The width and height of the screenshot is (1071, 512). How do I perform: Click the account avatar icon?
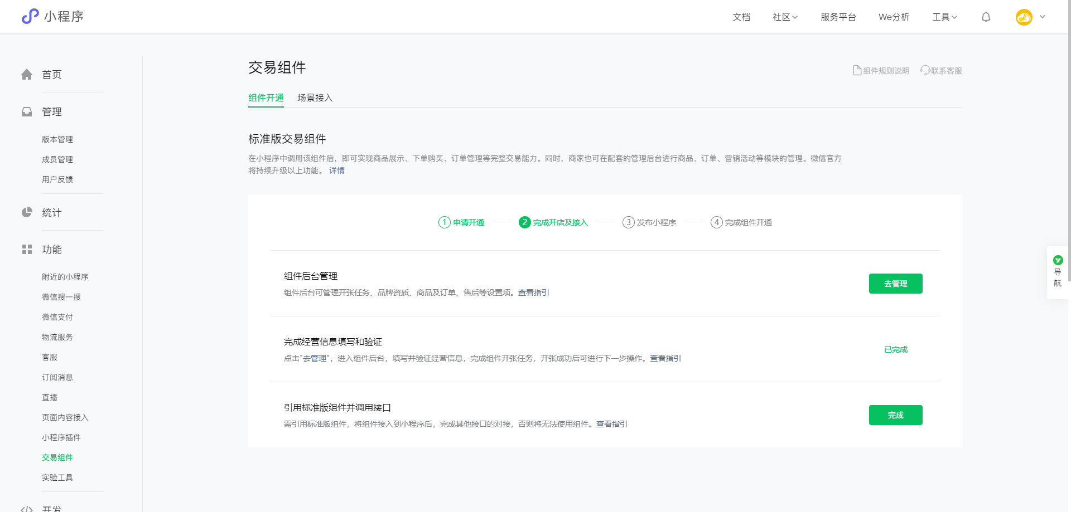tap(1024, 17)
